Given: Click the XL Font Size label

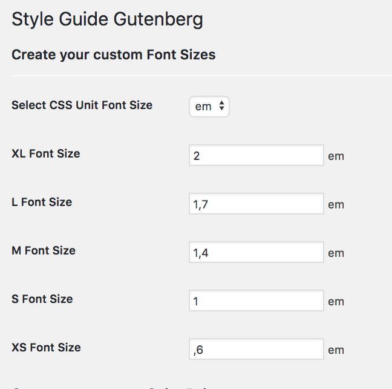Looking at the screenshot, I should point(46,153).
